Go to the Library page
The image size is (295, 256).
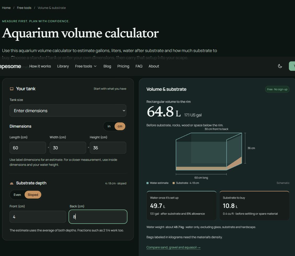63,66
